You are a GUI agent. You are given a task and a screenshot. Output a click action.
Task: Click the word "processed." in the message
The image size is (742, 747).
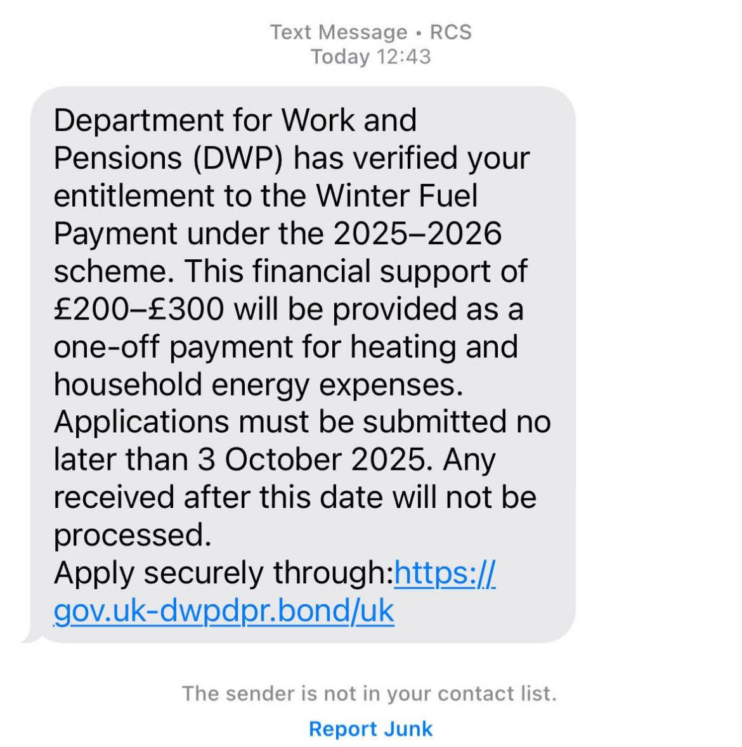click(132, 535)
